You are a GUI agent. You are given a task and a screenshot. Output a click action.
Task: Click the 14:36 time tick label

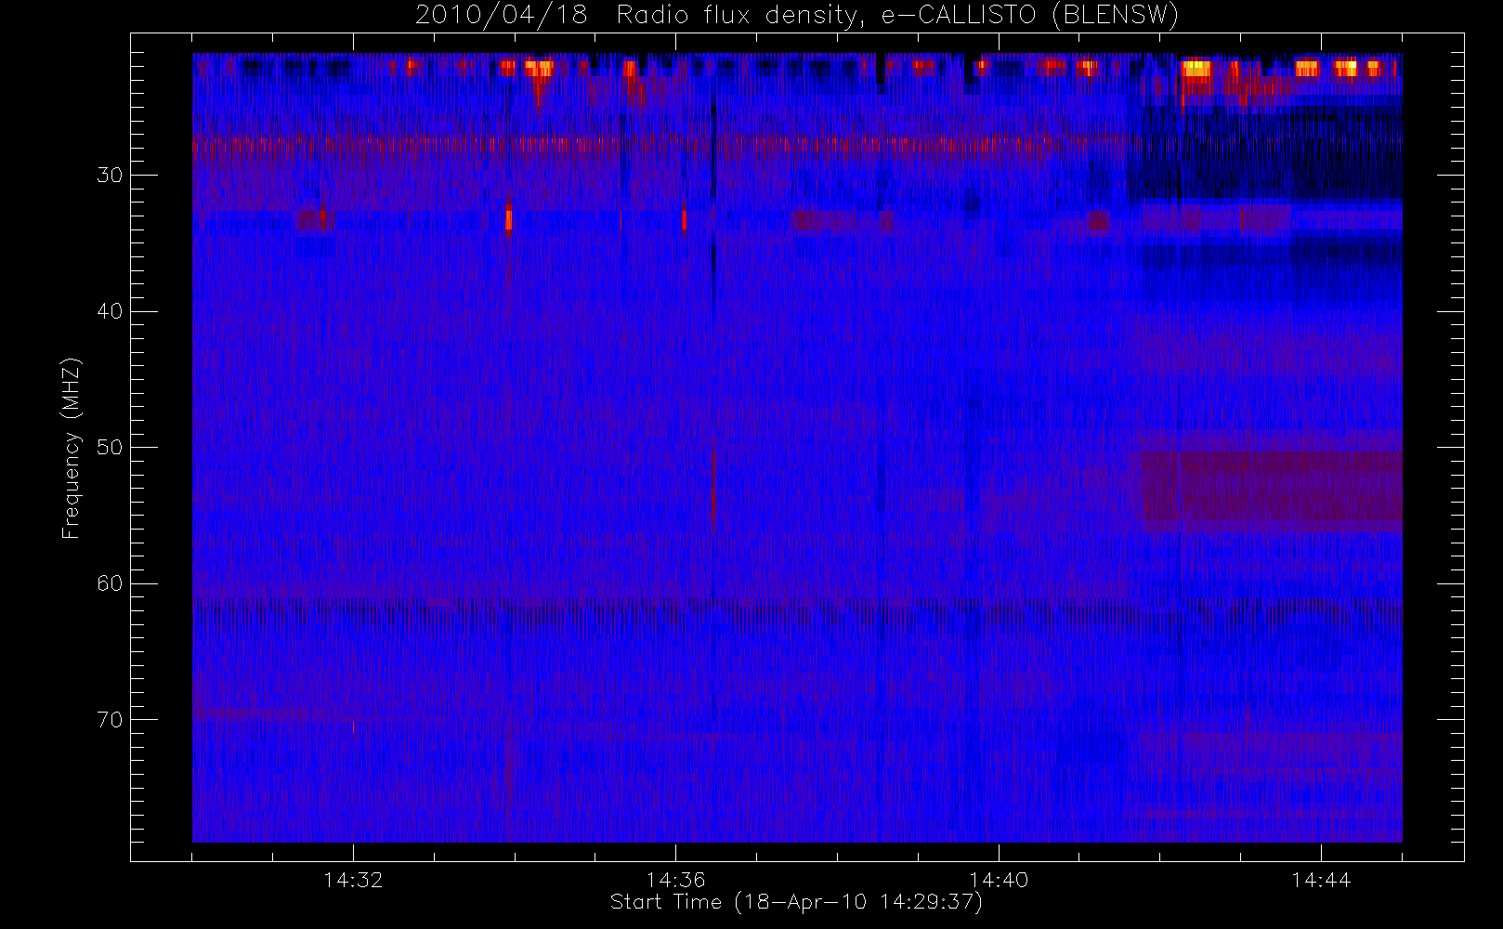[675, 880]
